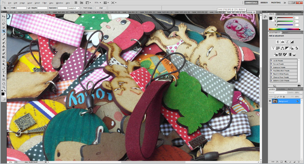Swap the Width and Height values
Viewport: 304px width, 164px height.
point(29,8)
